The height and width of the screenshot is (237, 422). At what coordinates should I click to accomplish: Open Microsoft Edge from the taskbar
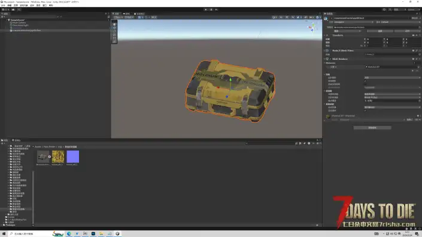point(69,234)
